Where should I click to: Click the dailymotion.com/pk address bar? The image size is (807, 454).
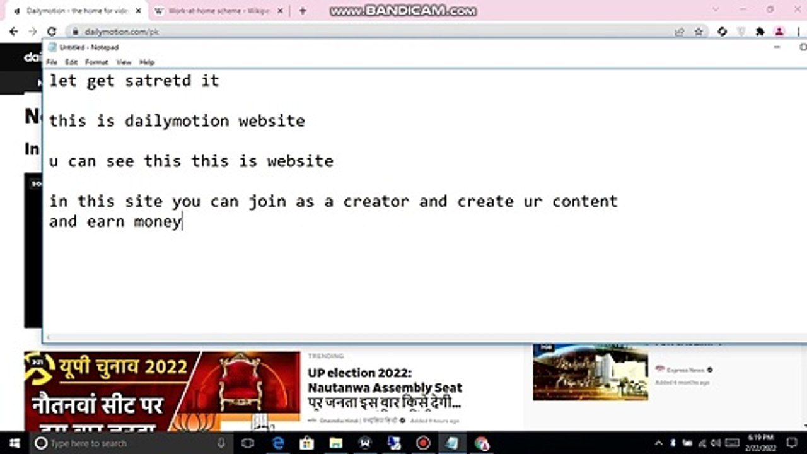point(372,32)
